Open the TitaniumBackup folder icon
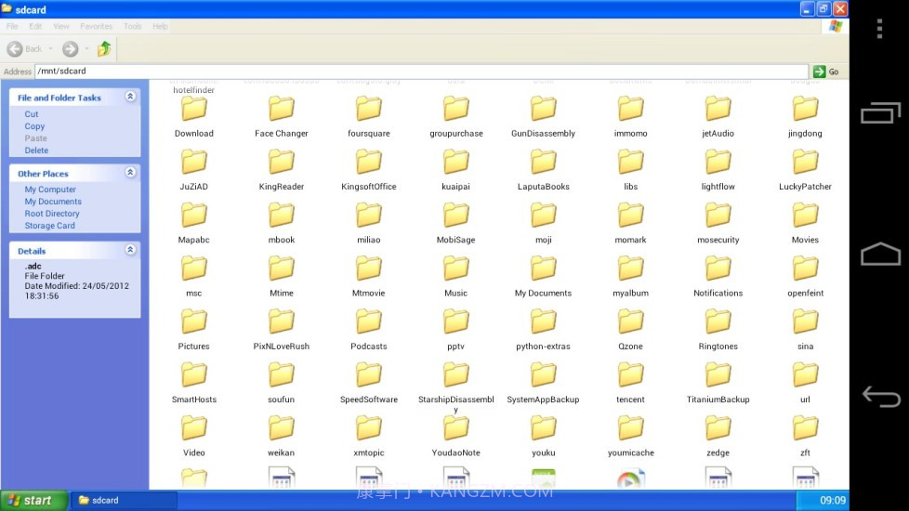This screenshot has width=909, height=511. click(718, 375)
